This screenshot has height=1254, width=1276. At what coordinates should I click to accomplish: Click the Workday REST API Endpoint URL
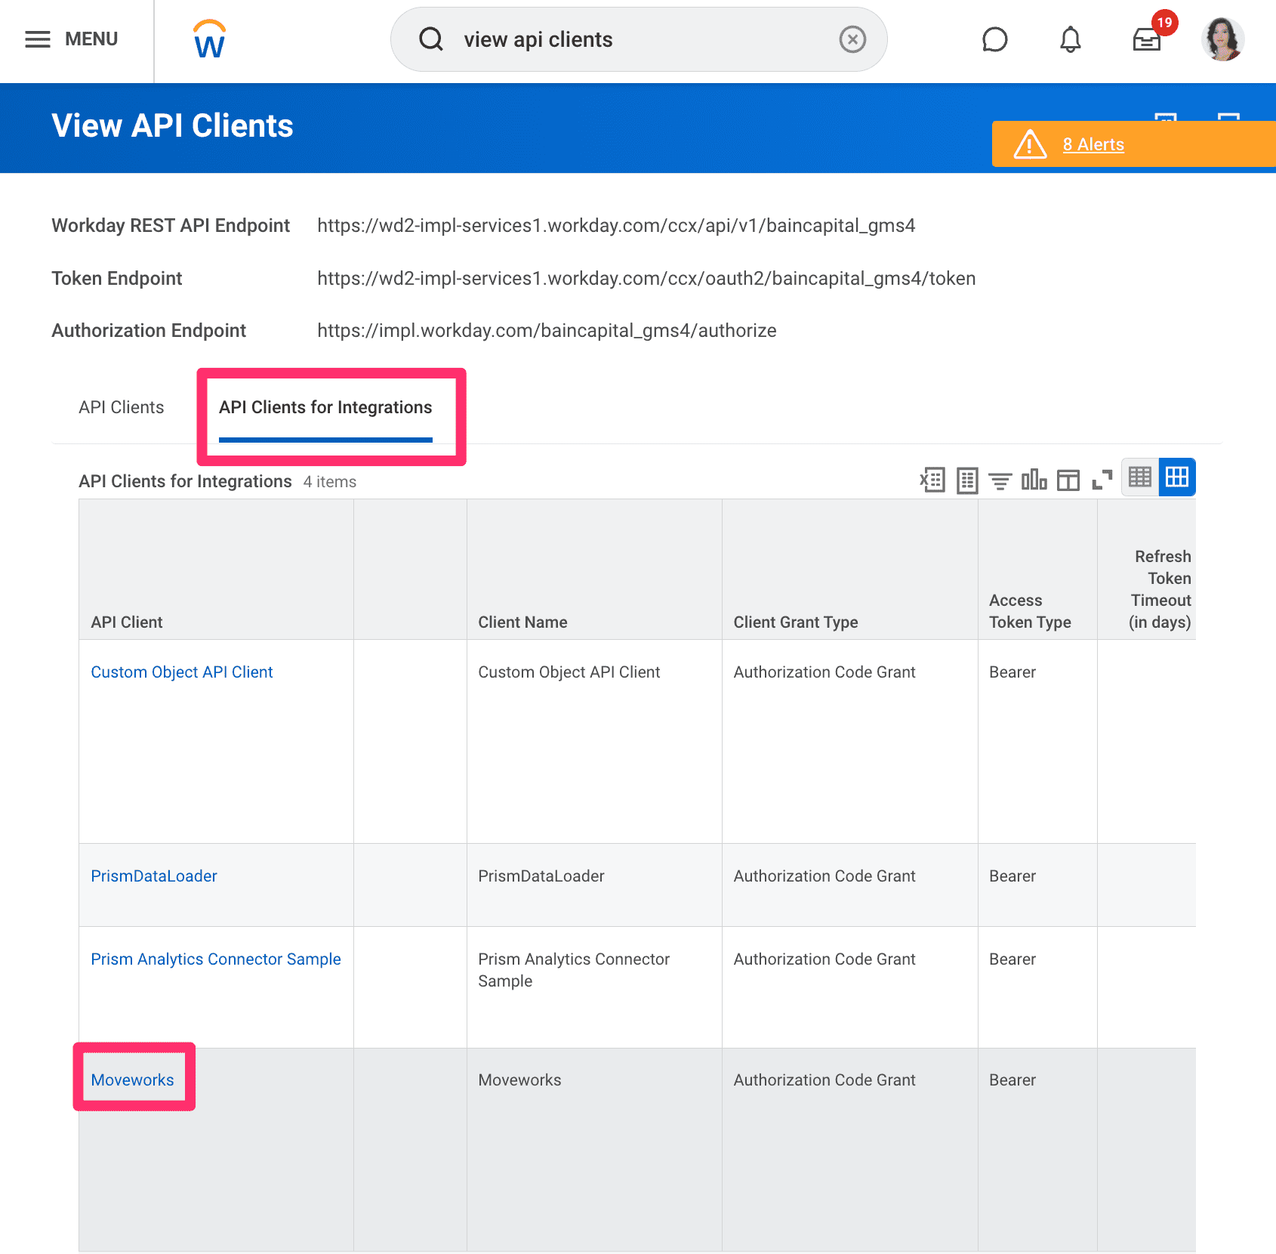pyautogui.click(x=616, y=226)
